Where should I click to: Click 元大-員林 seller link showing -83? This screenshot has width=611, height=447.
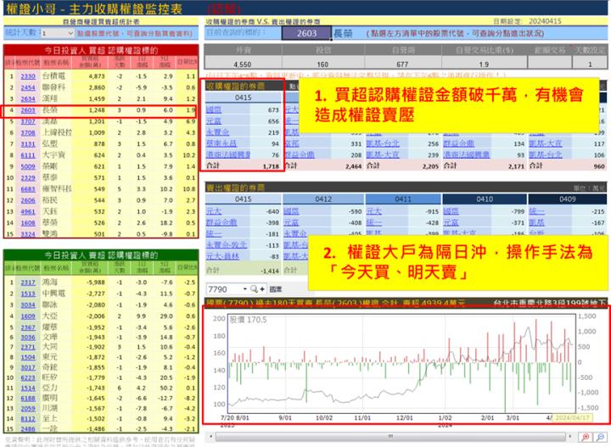point(224,256)
